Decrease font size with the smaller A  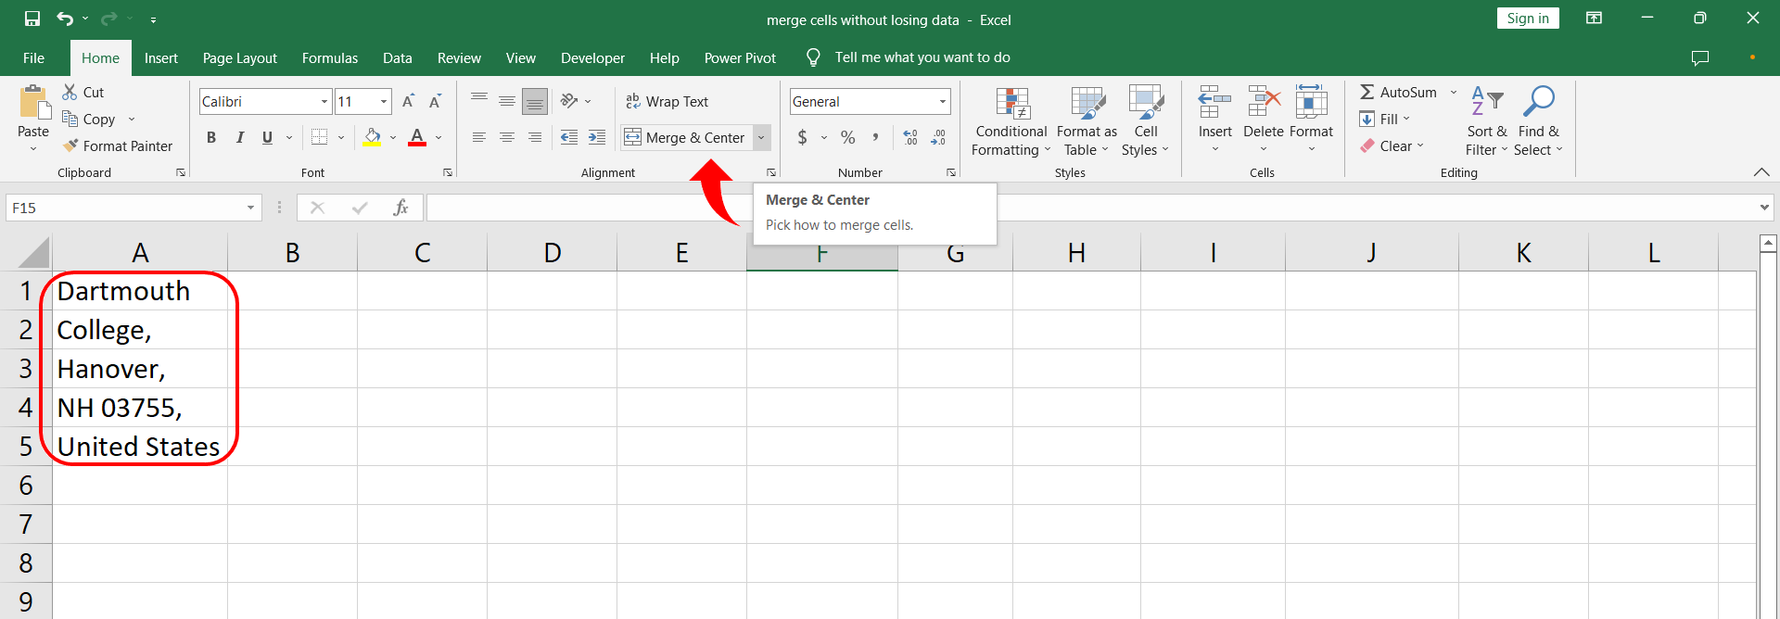click(435, 101)
